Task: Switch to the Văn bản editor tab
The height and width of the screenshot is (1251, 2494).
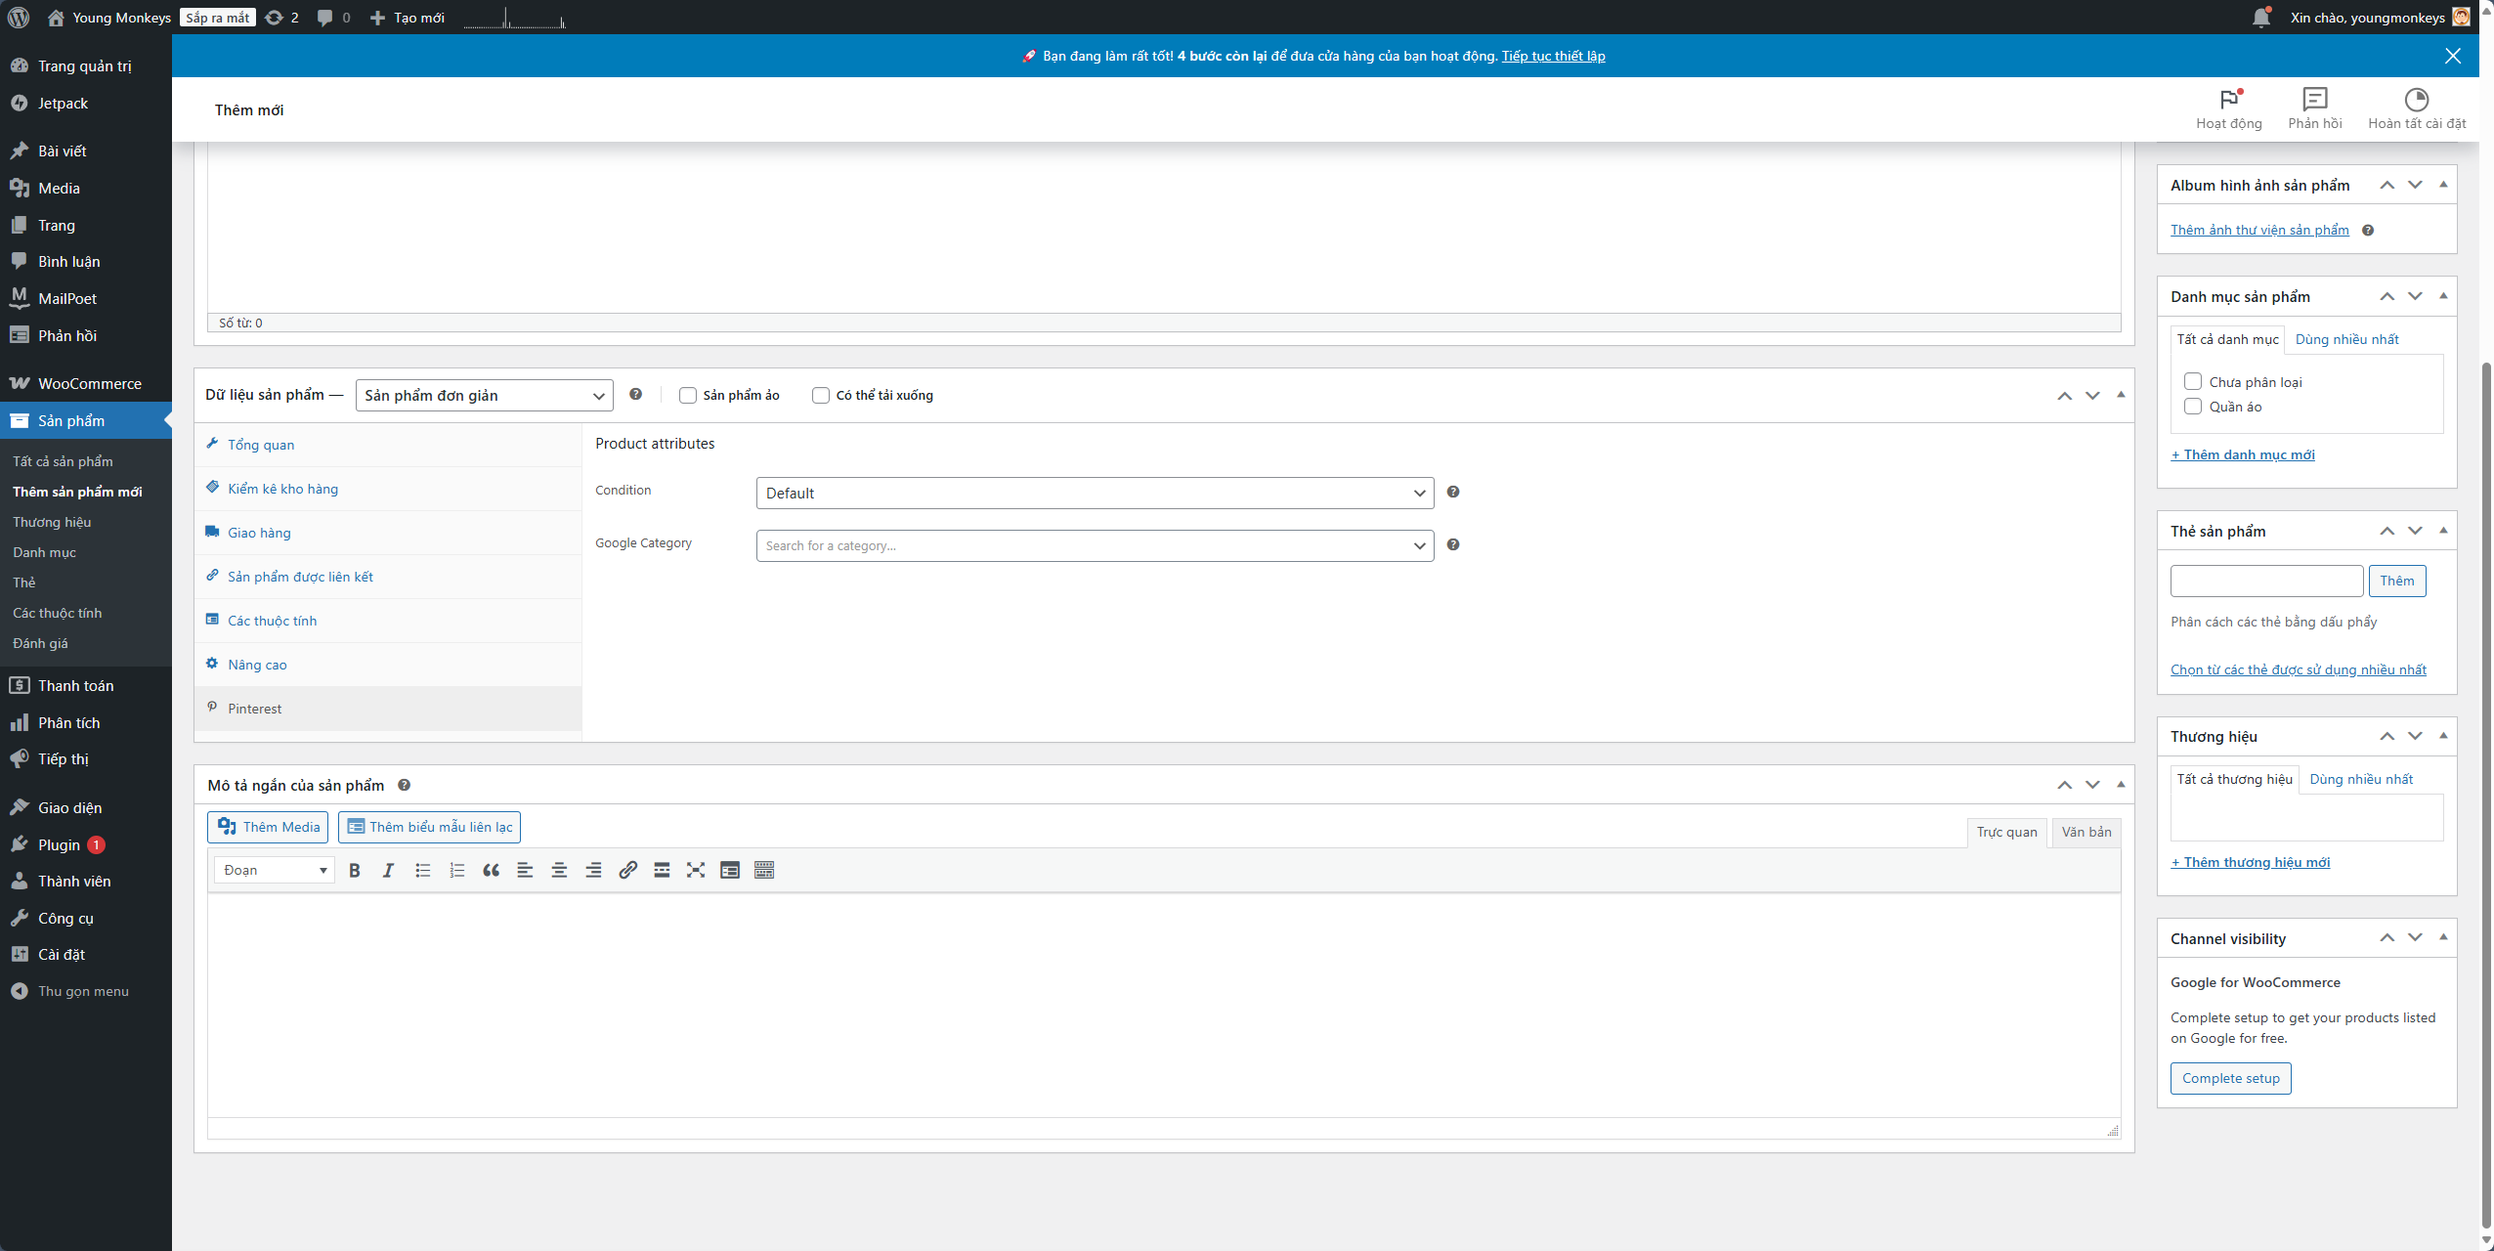Action: tap(2085, 832)
